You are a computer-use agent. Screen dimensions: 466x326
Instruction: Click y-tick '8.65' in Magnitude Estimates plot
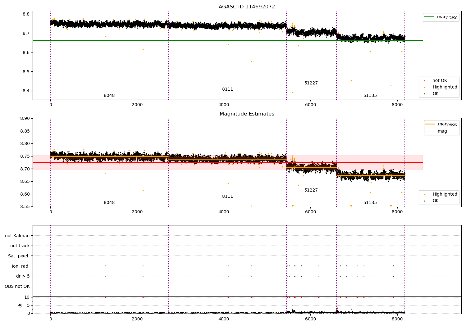[25, 182]
